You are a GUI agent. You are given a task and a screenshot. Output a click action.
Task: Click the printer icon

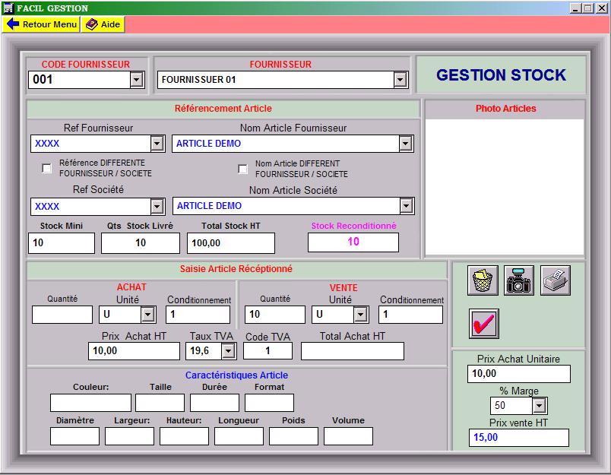(x=556, y=280)
